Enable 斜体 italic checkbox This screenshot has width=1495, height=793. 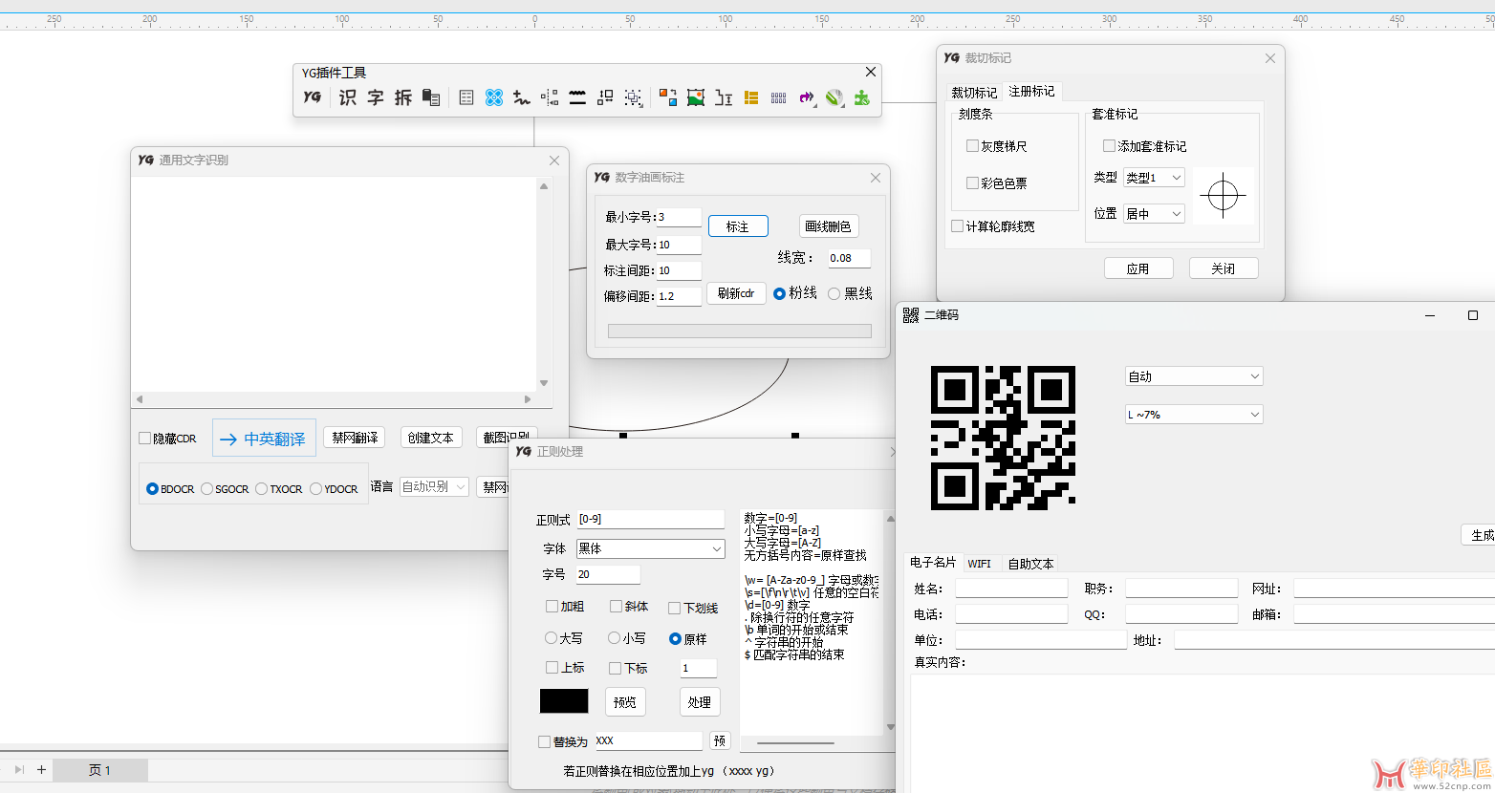click(616, 606)
